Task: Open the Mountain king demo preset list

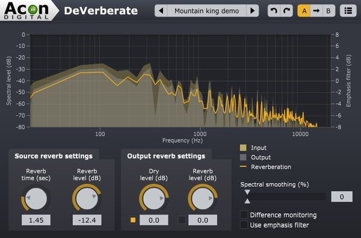Action: [207, 11]
